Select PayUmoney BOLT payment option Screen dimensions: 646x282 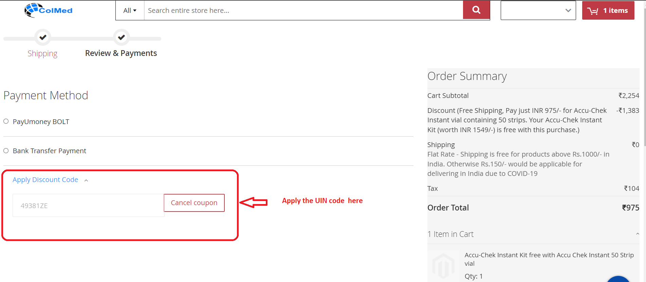(6, 121)
